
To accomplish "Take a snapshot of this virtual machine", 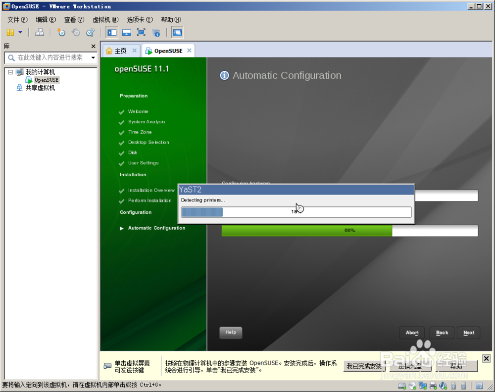I will pyautogui.click(x=61, y=32).
